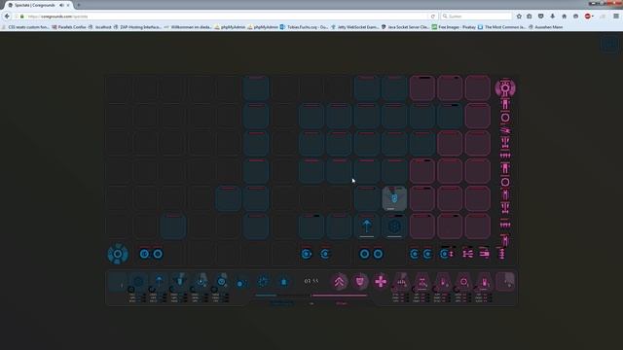The image size is (623, 350).
Task: Click the pink mask ability button
Action: point(359,281)
